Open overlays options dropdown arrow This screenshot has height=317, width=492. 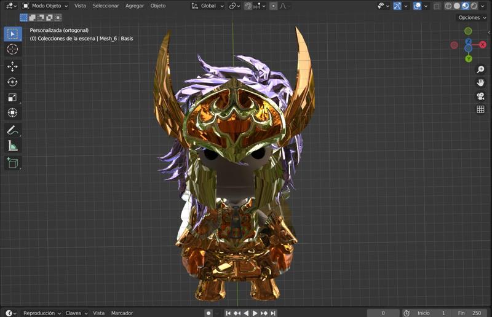click(x=426, y=6)
